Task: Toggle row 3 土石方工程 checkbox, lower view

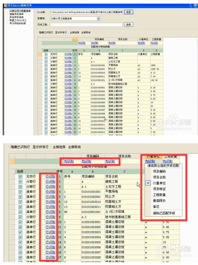Action: tap(20, 187)
